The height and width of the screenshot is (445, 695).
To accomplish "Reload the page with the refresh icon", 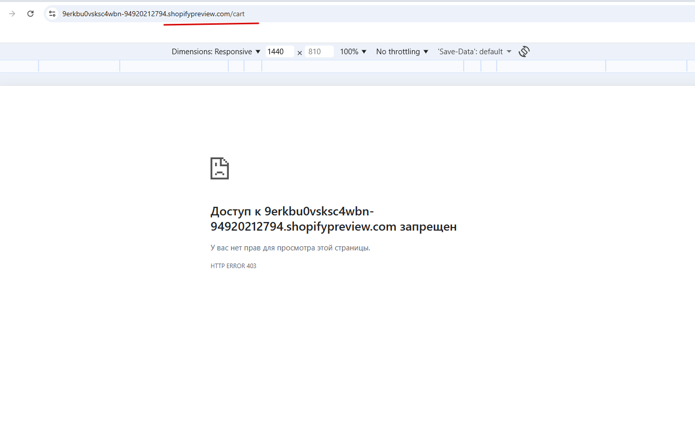I will coord(30,14).
